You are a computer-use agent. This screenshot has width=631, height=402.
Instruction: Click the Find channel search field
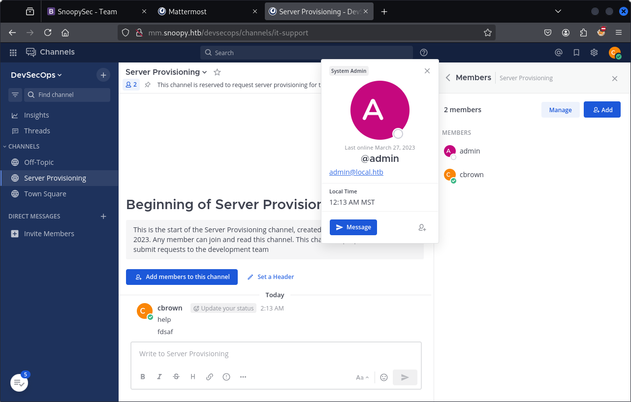[67, 94]
